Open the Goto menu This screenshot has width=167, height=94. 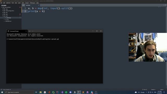[x=19, y=3]
